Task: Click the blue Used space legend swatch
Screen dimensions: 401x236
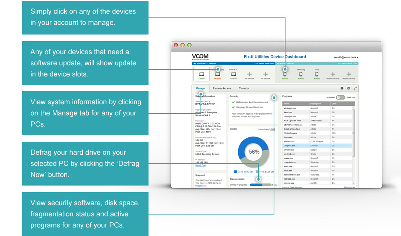Action: 235,171
